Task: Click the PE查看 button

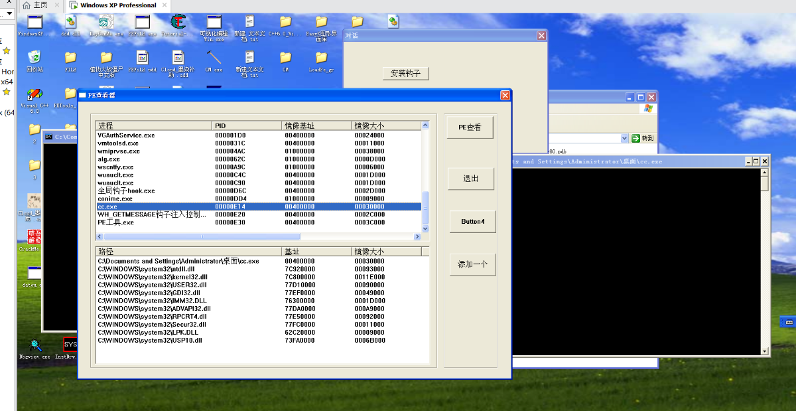Action: (470, 127)
